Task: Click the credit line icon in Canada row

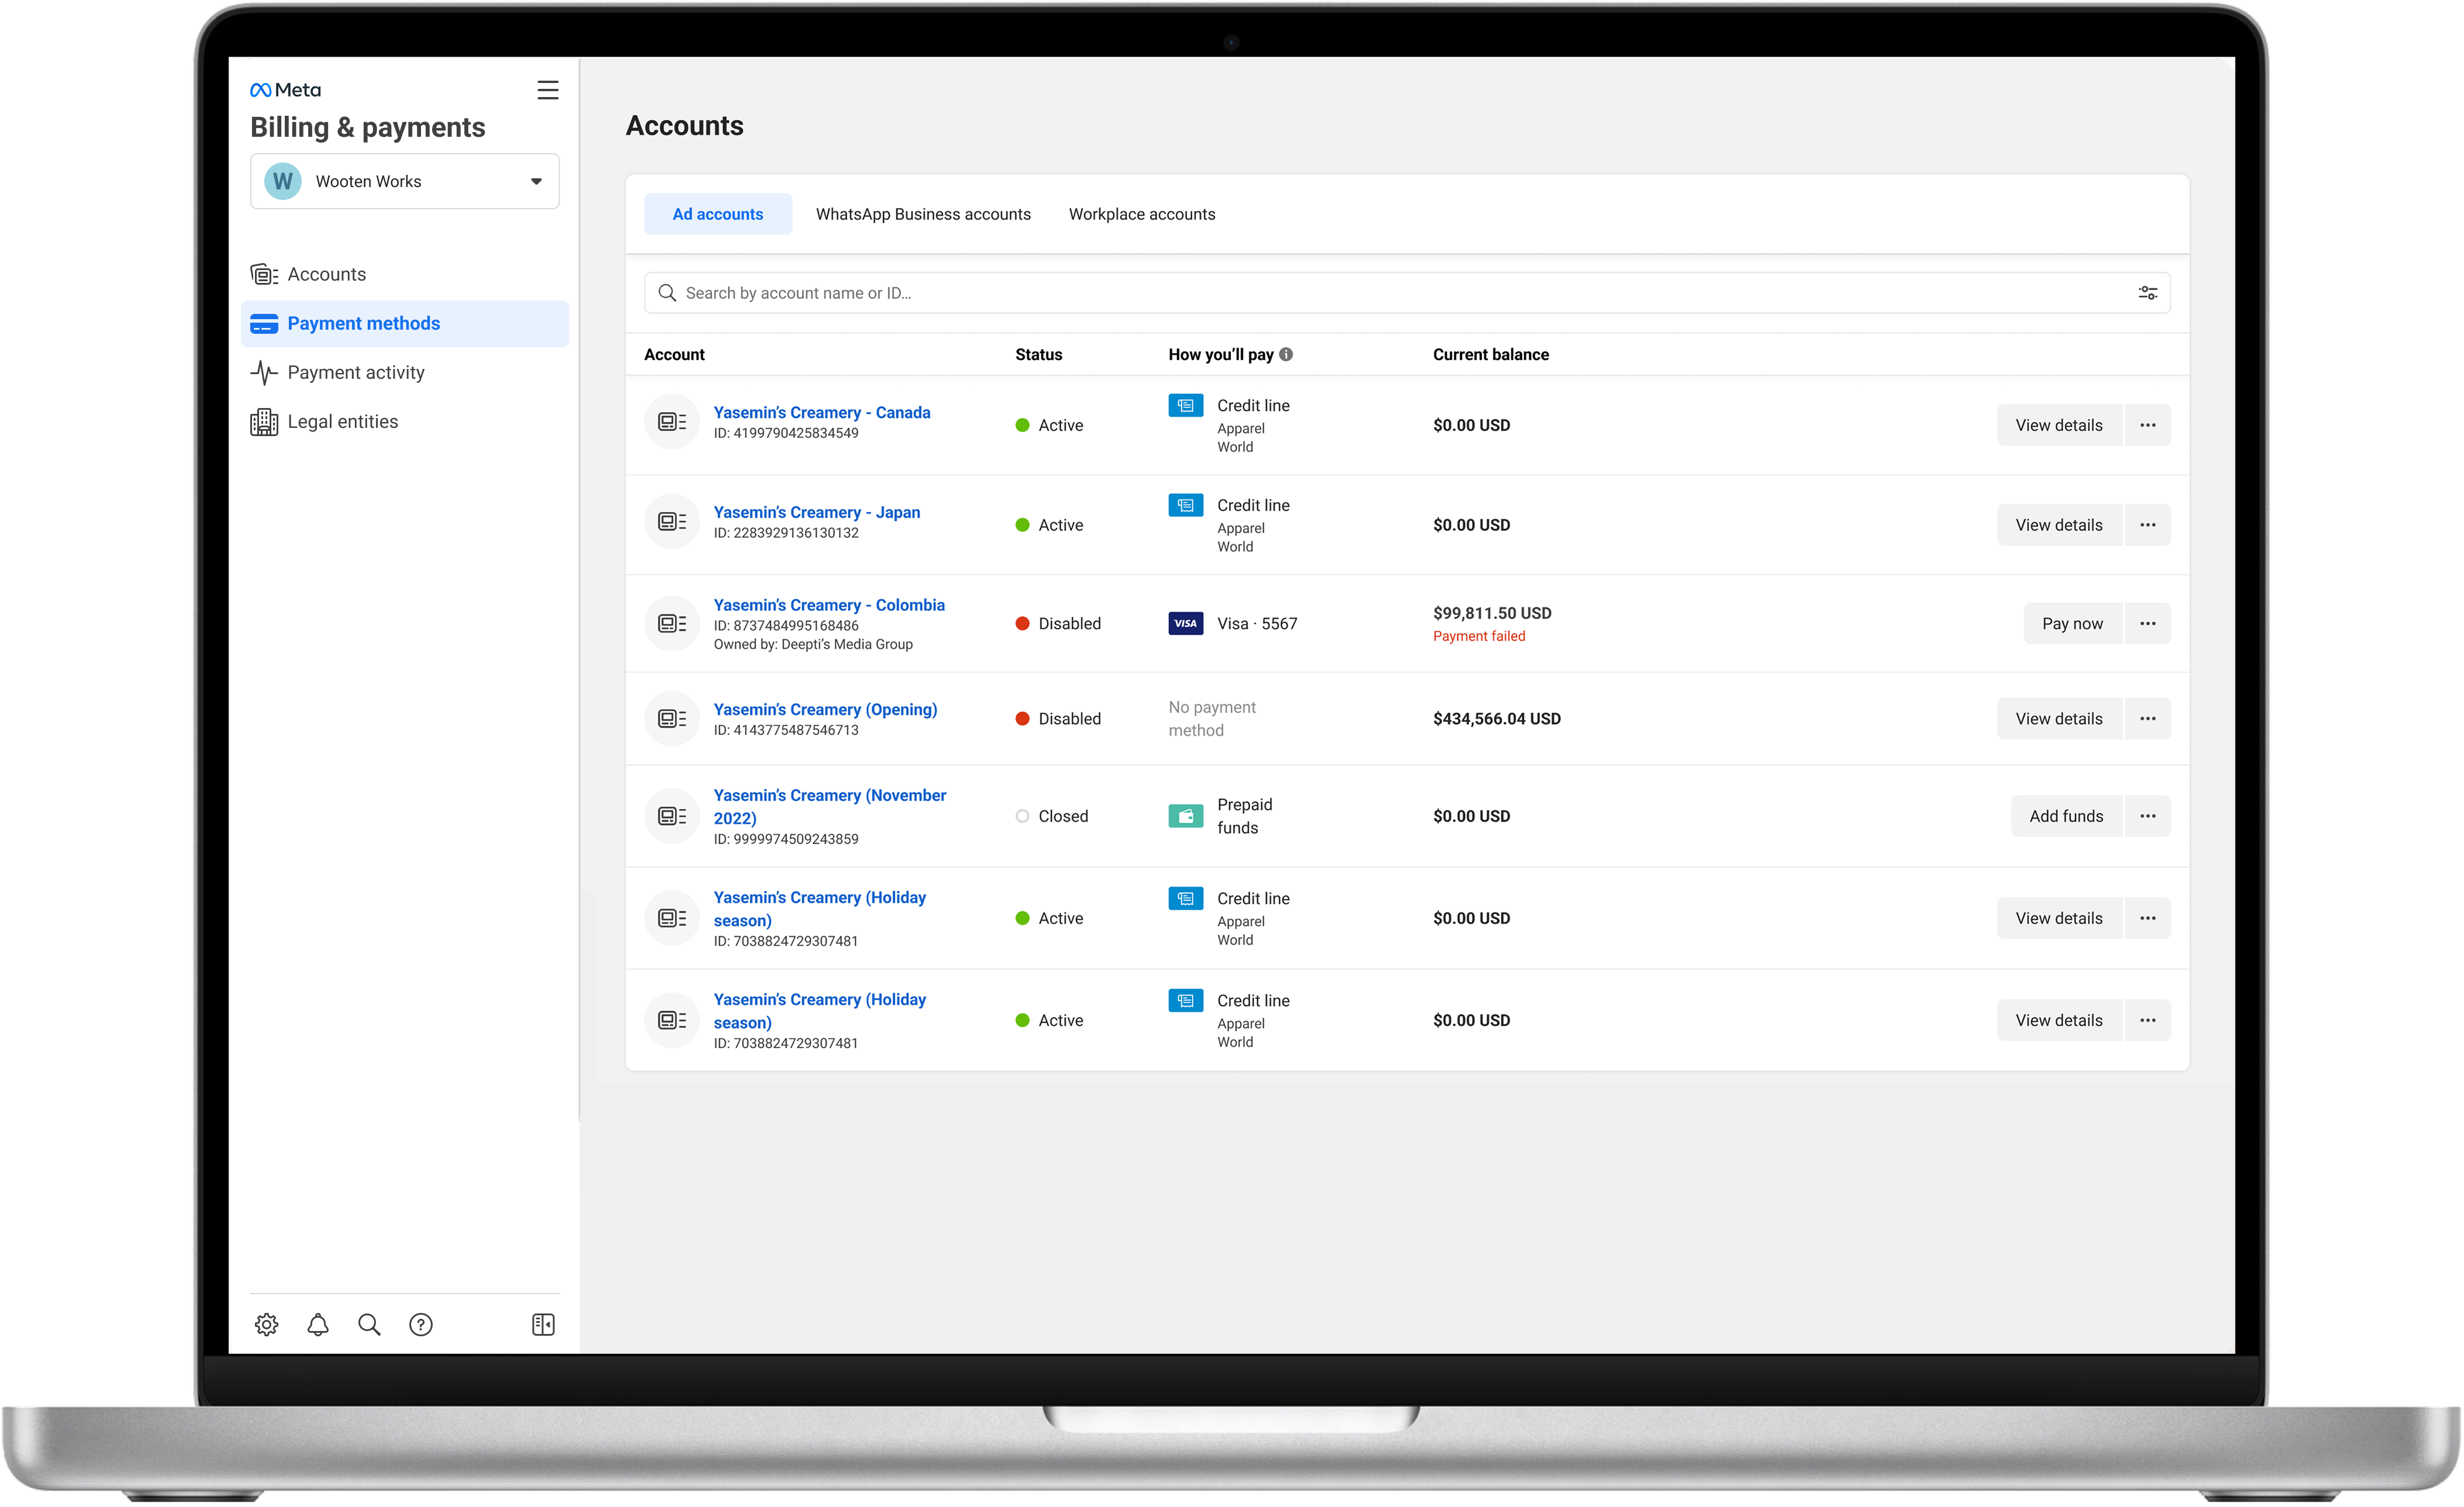Action: 1185,406
